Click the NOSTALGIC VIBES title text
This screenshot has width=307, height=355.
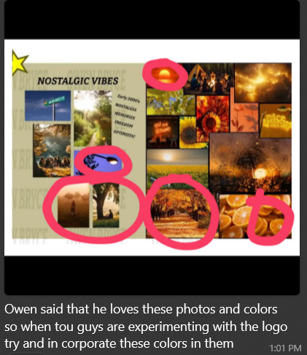pos(78,81)
